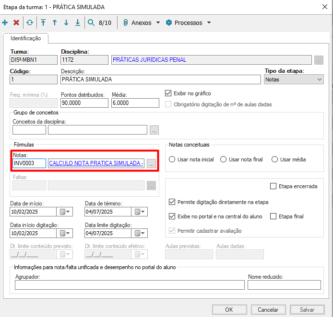Toggle Exibe no portal e na central do aluno

[172, 216]
